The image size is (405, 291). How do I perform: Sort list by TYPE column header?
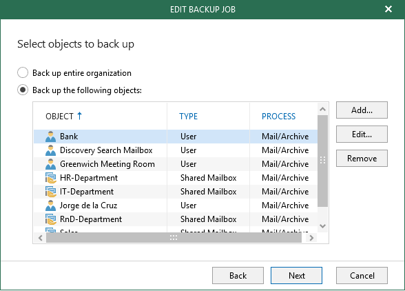[x=188, y=116]
